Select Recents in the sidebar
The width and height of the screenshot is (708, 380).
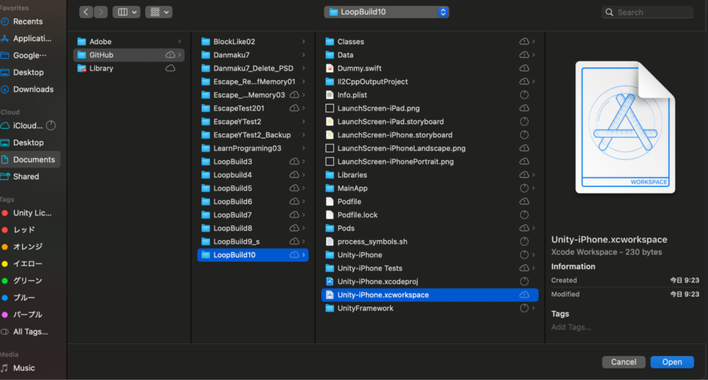pos(28,21)
